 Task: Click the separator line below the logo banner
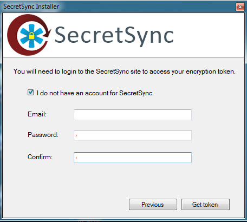pyautogui.click(x=123, y=57)
